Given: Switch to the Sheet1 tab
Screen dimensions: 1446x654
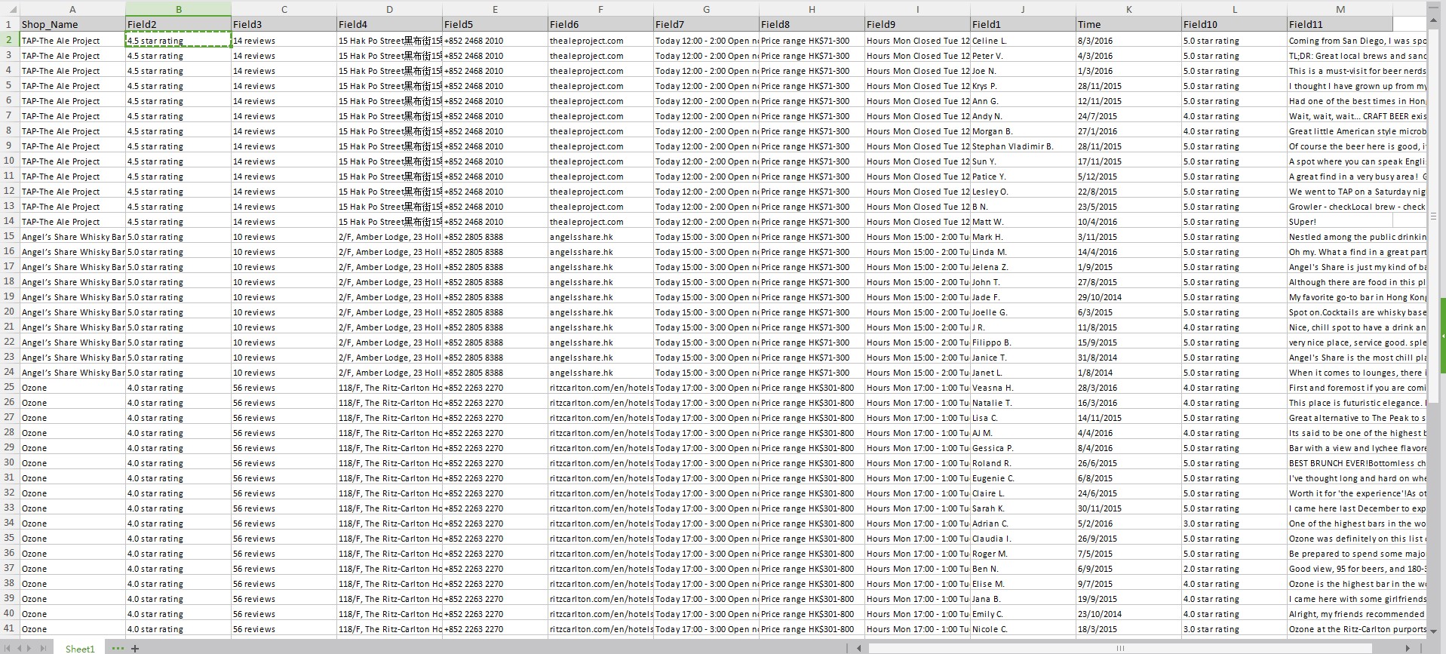Looking at the screenshot, I should tap(80, 648).
